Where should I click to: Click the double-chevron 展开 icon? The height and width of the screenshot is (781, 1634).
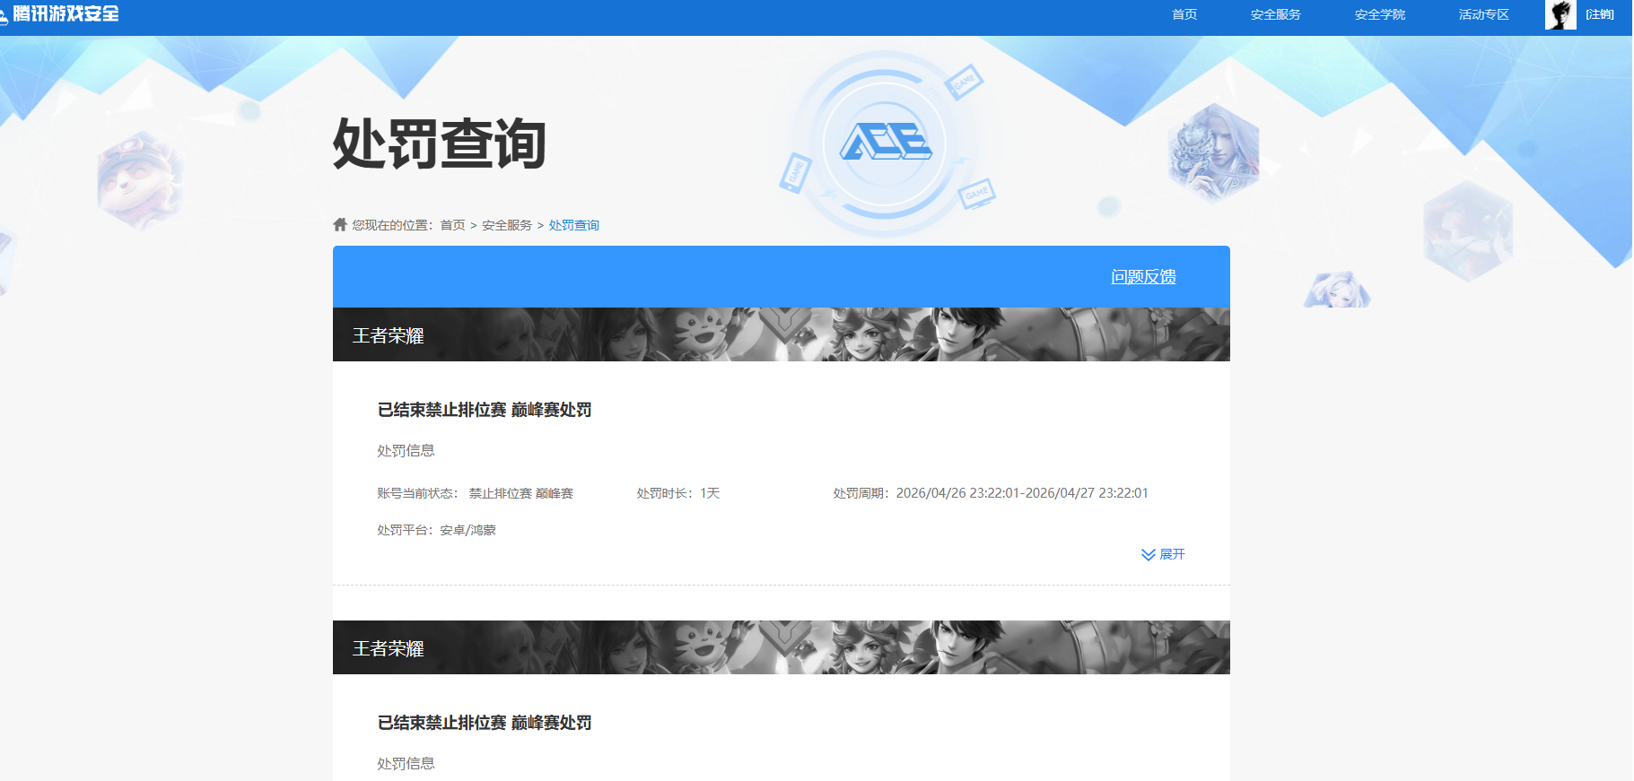tap(1148, 554)
